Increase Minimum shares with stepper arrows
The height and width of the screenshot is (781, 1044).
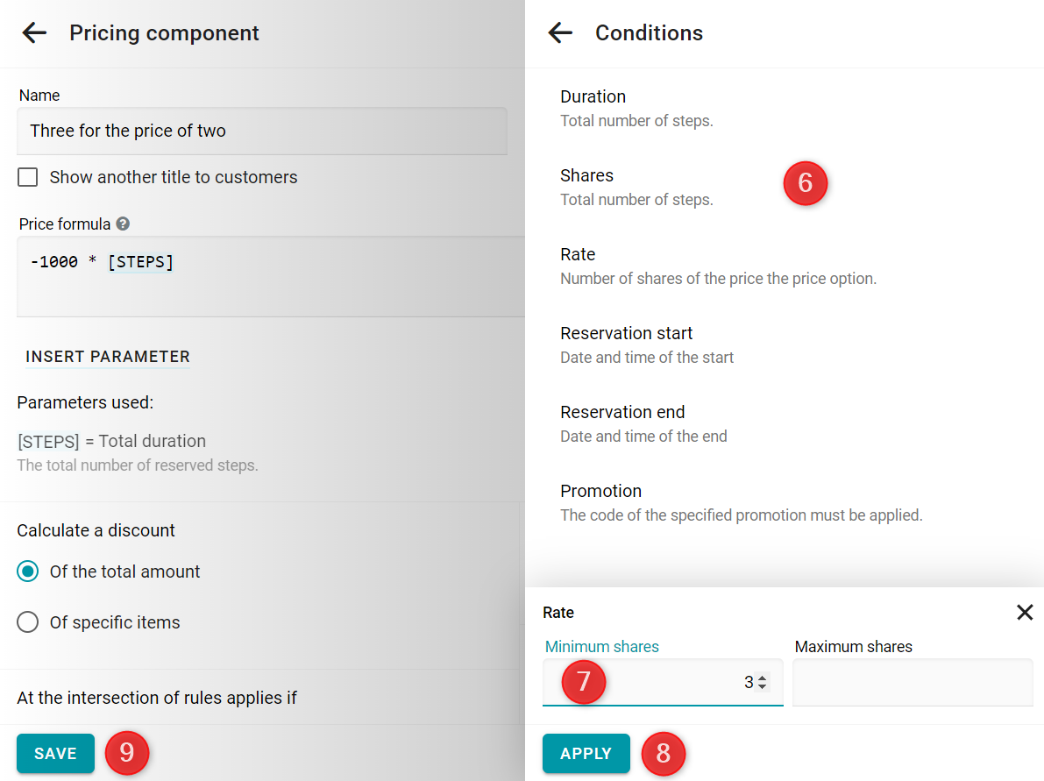[x=763, y=678]
